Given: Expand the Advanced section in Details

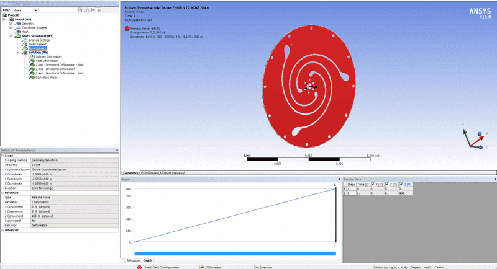Looking at the screenshot, I should 2,230.
